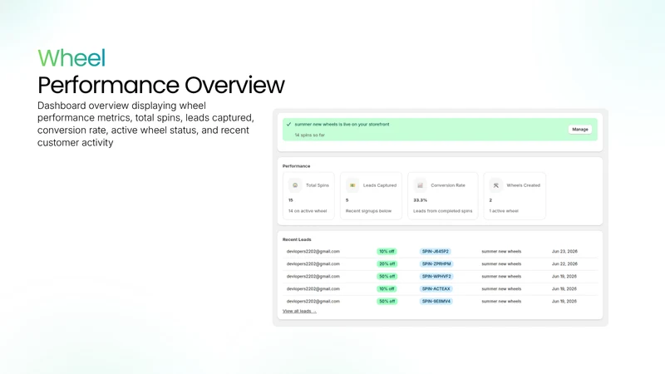
Task: Click the 'Wheels Created' card label
Action: 524,185
